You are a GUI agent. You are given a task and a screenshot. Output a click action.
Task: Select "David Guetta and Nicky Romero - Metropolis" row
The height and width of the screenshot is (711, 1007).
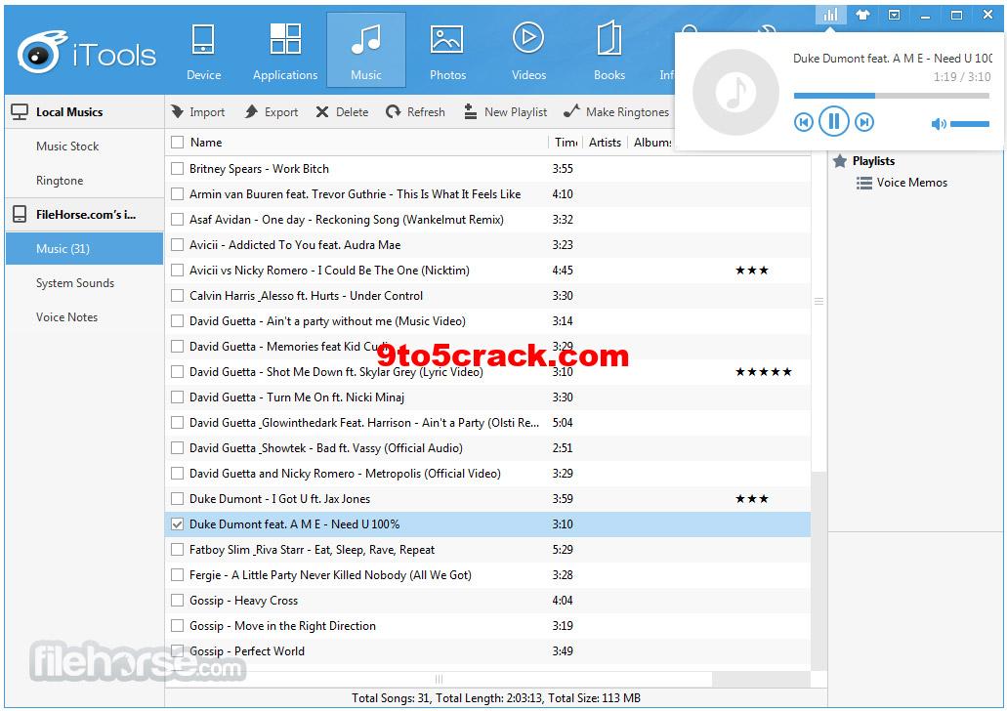(x=488, y=474)
